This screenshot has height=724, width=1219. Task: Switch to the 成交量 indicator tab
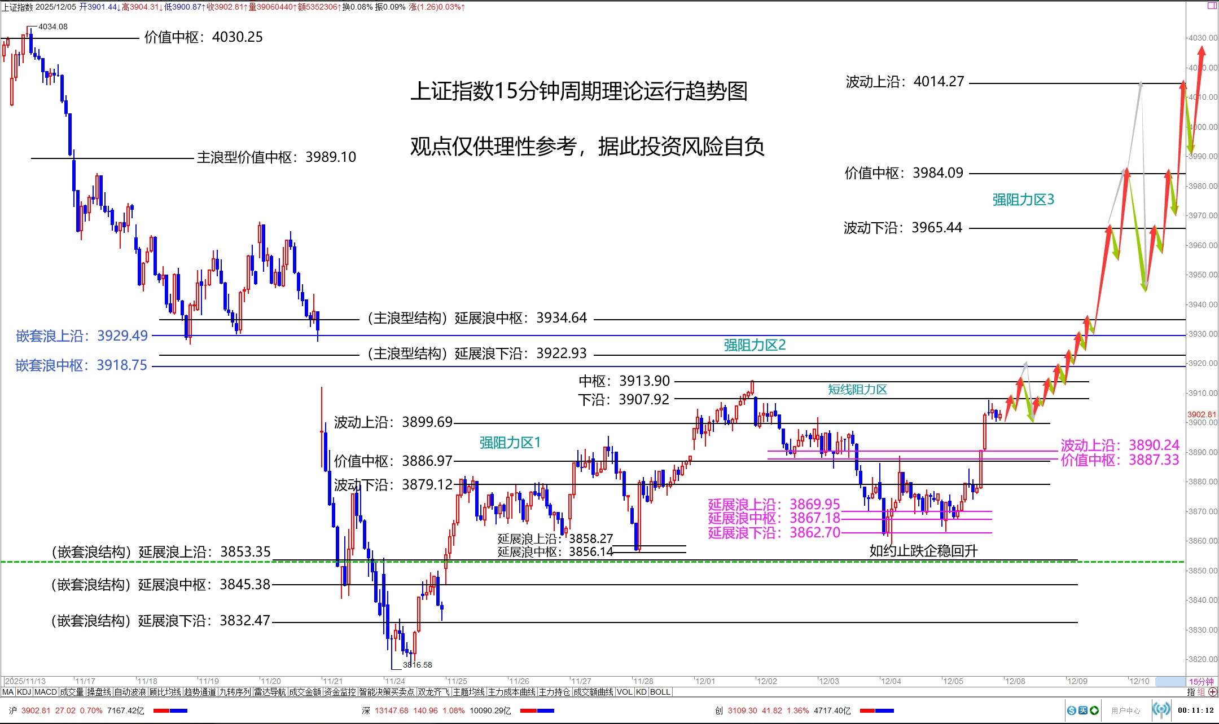(72, 692)
